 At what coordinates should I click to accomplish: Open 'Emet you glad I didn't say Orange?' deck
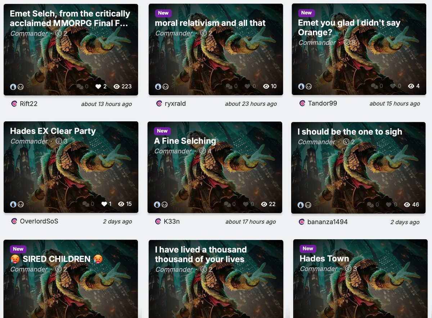click(349, 28)
